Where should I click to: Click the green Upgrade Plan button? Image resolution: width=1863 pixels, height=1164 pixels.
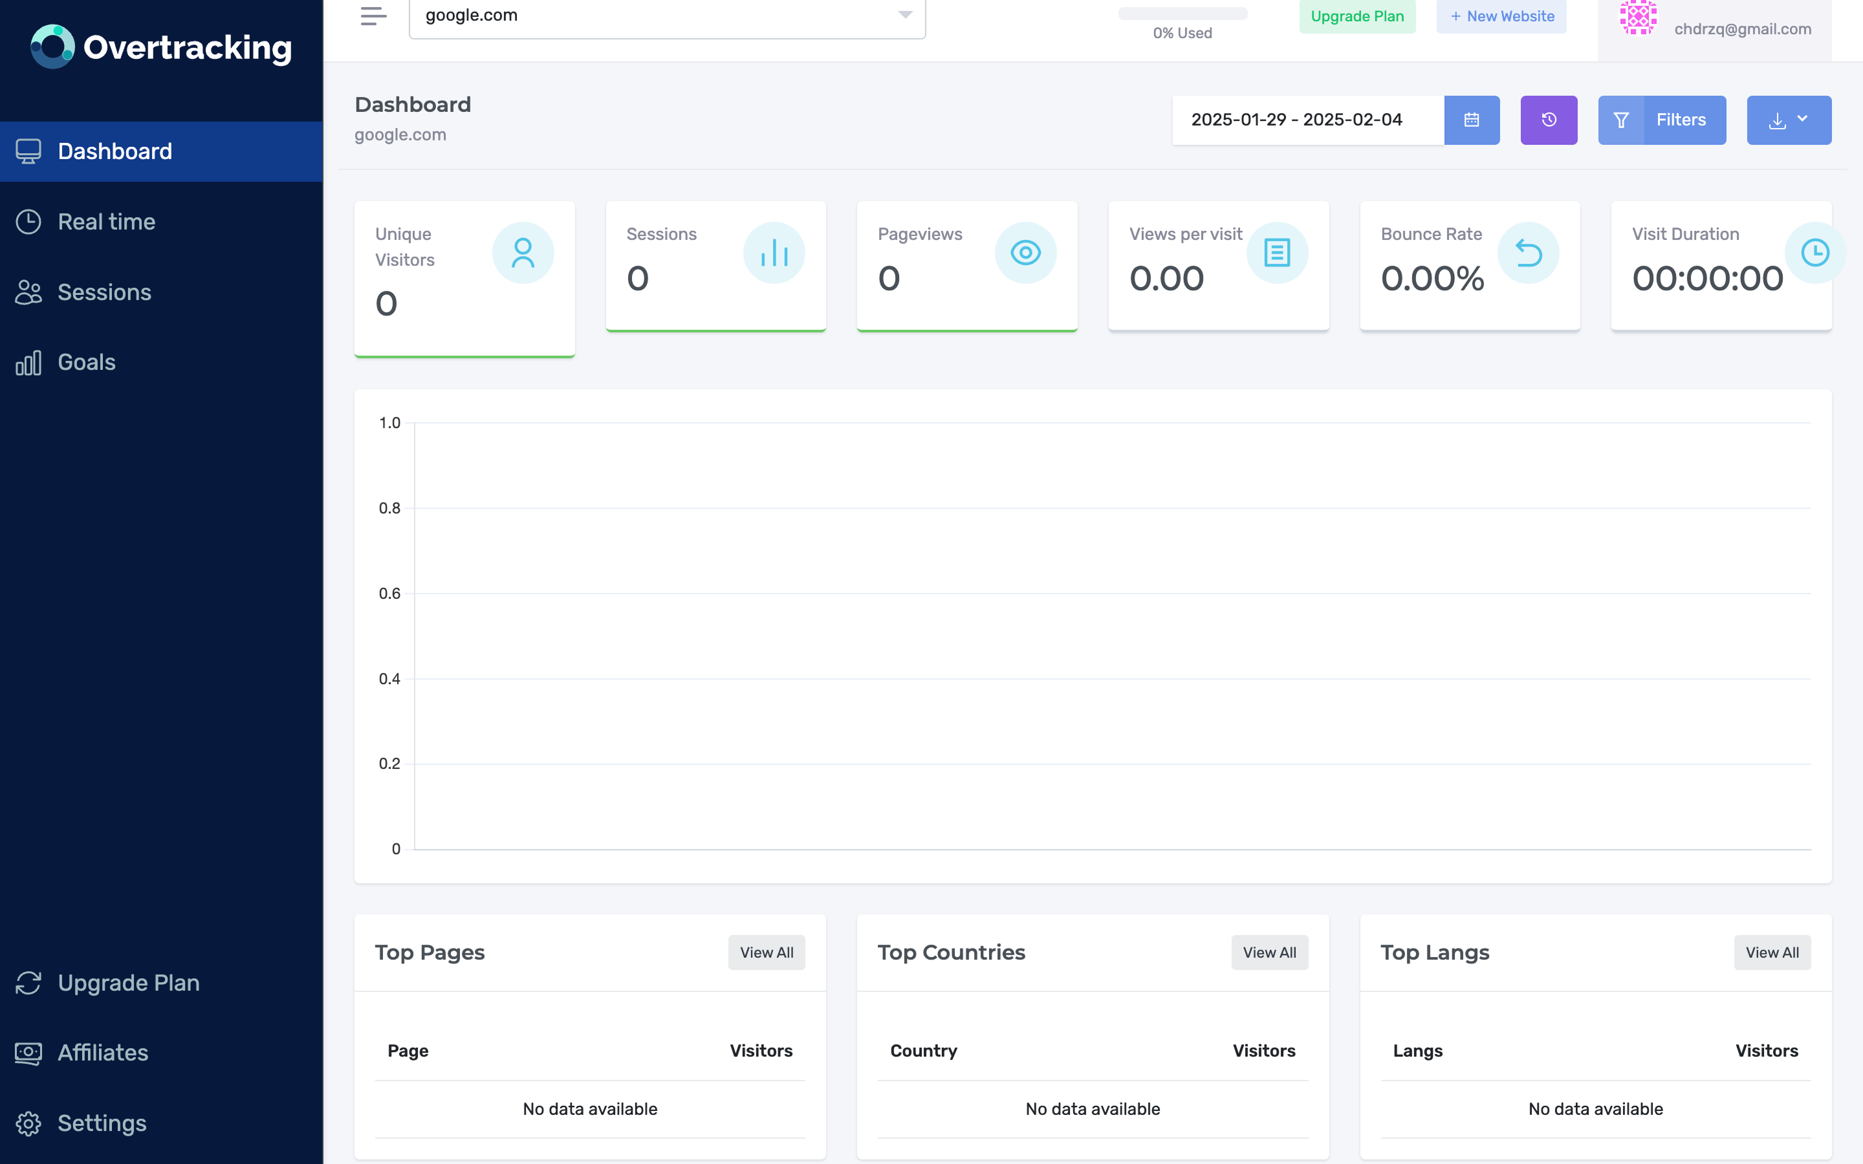point(1357,16)
